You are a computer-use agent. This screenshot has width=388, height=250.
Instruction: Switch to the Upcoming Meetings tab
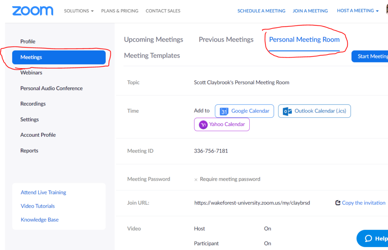153,39
